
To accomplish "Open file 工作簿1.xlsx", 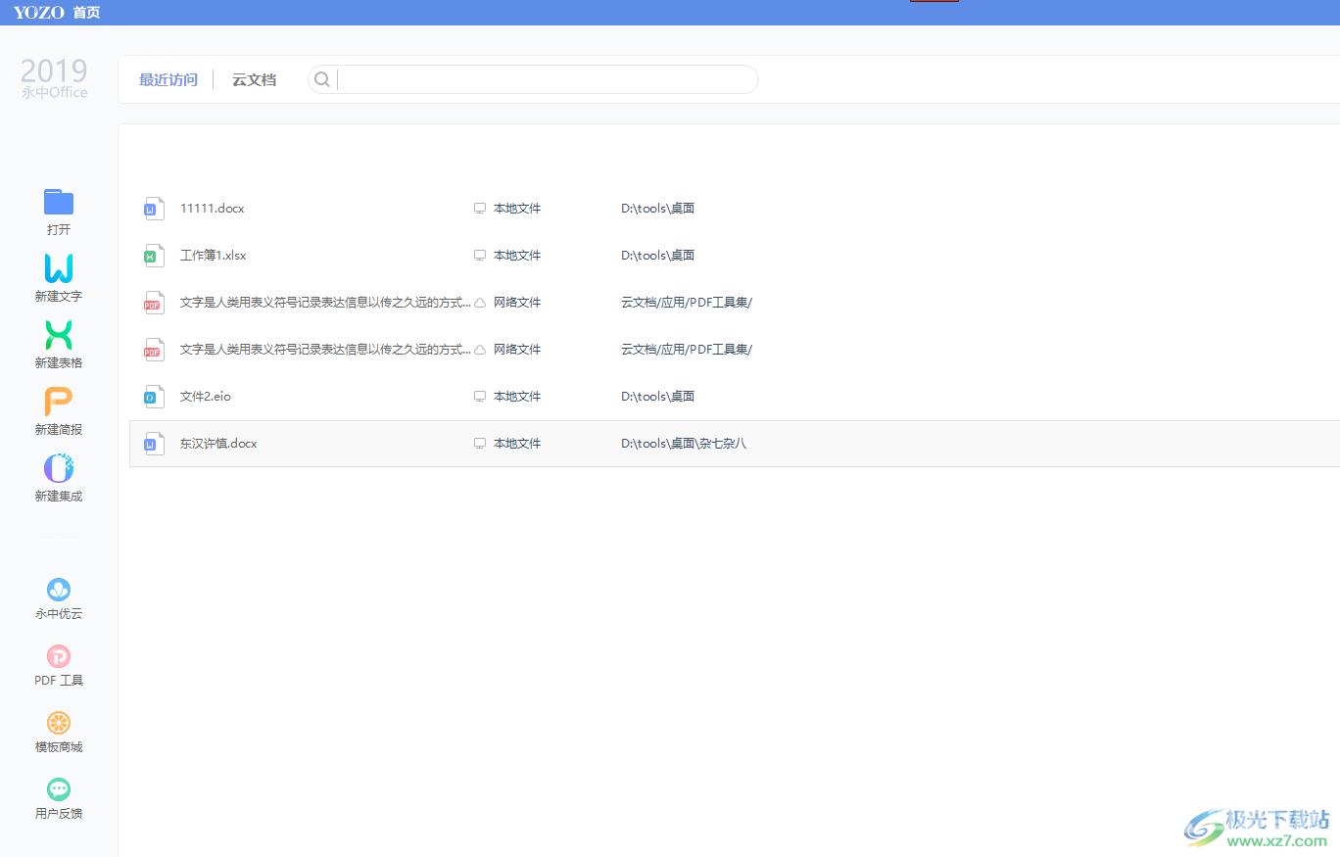I will pyautogui.click(x=214, y=256).
